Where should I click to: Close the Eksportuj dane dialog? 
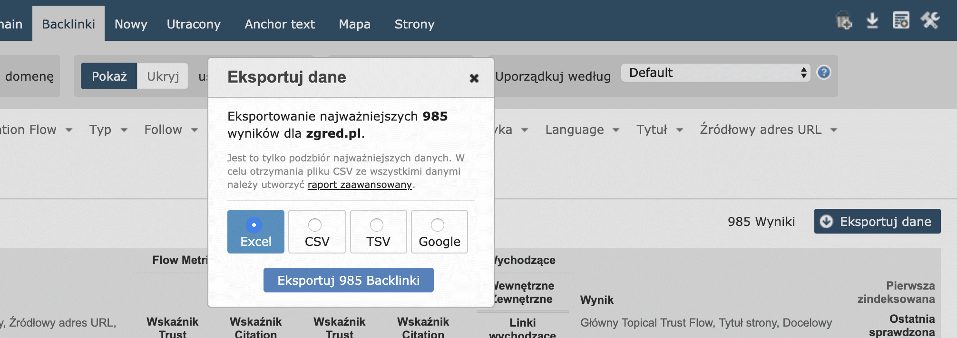474,78
